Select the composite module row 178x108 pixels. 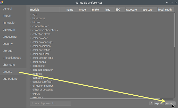[102, 66]
